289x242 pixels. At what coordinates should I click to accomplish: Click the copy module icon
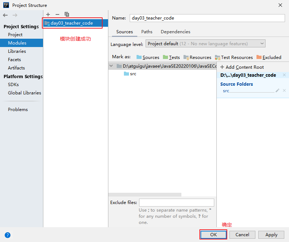(x=67, y=14)
